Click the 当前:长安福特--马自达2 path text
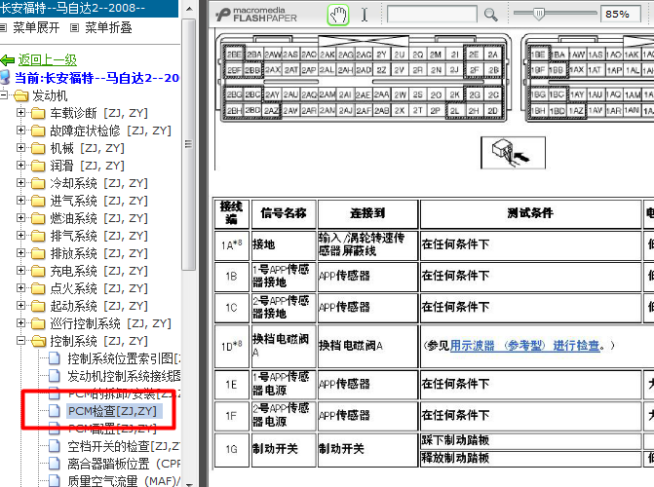 (96, 78)
